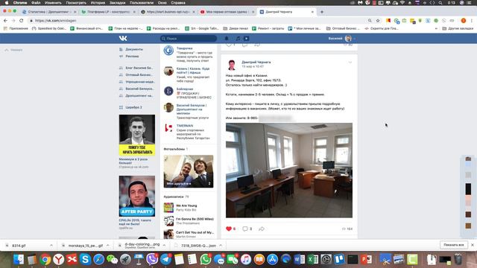Image resolution: width=477 pixels, height=268 pixels.
Task: Switch to YouTube Моя первая оптовая tab
Action: pos(227,12)
